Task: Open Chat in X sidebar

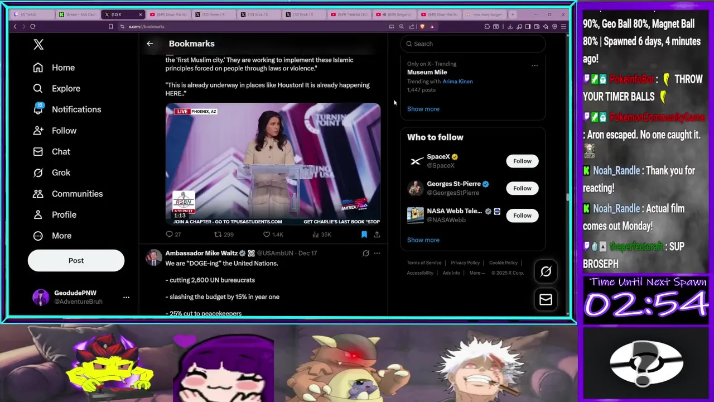Action: 51,151
